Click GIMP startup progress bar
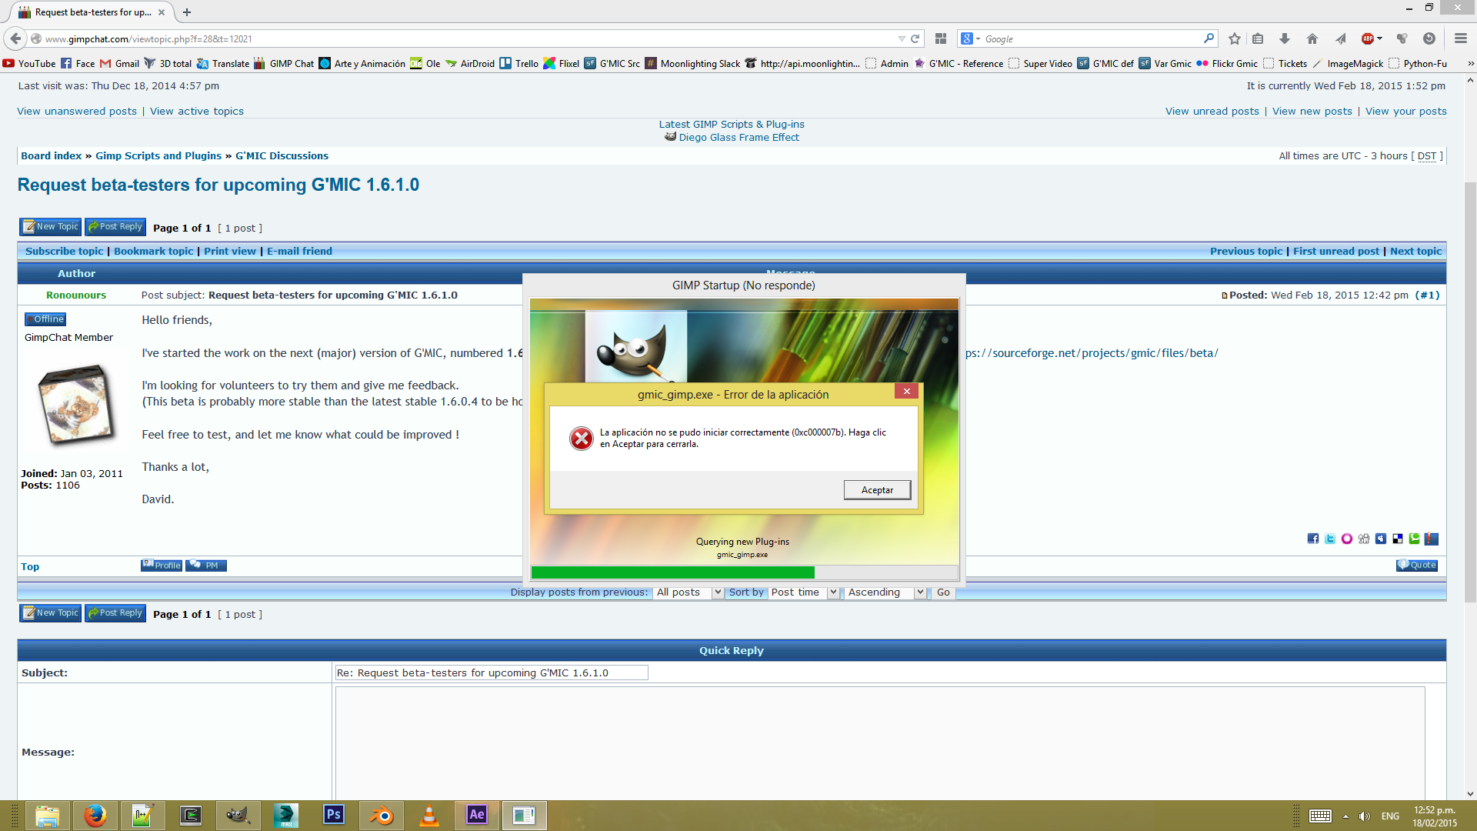 tap(744, 572)
